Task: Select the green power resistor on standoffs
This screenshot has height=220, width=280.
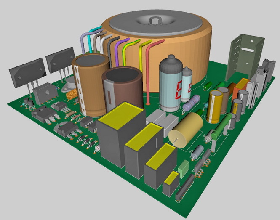Action: click(221, 127)
